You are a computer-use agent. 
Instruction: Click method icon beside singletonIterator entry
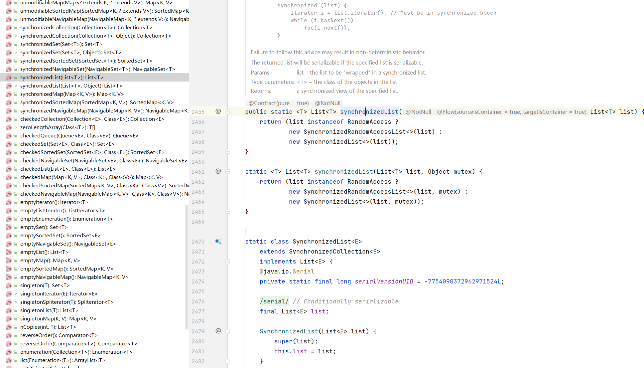pos(9,294)
